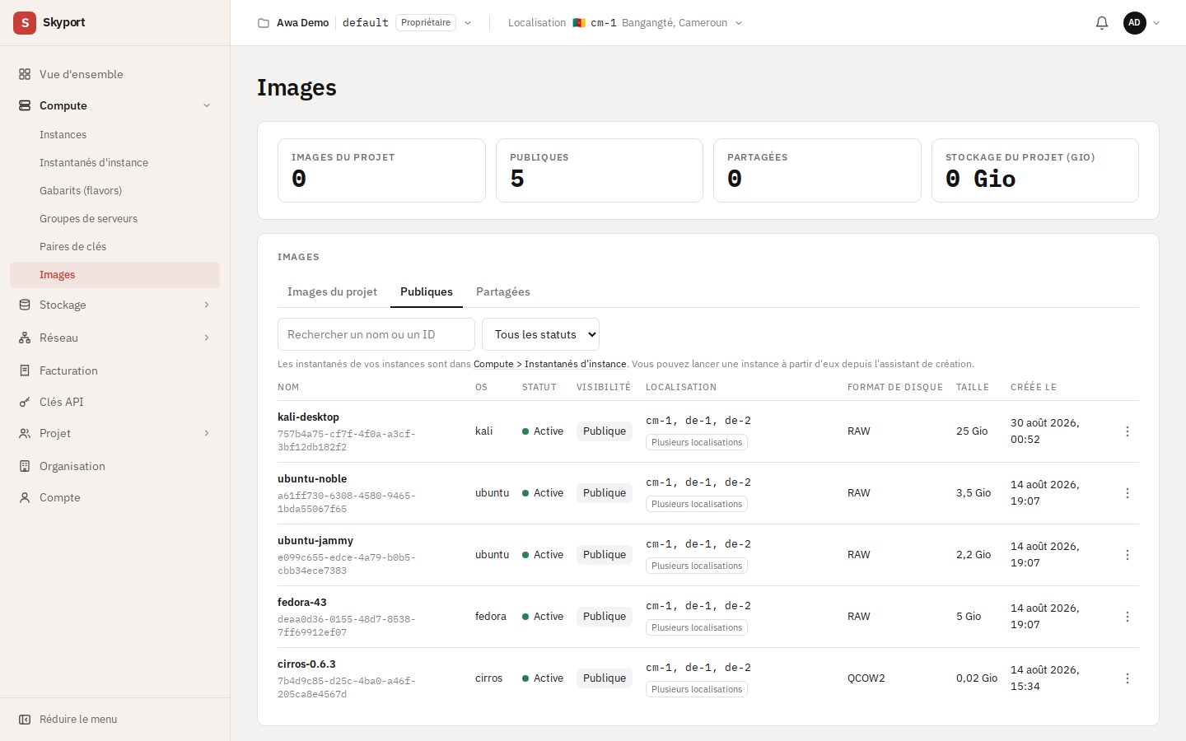Focus the Rechercher un nom ou un ID field
Image resolution: width=1186 pixels, height=741 pixels.
click(x=376, y=334)
